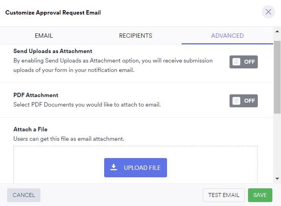
Task: Click the upload arrow icon
Action: (x=114, y=167)
